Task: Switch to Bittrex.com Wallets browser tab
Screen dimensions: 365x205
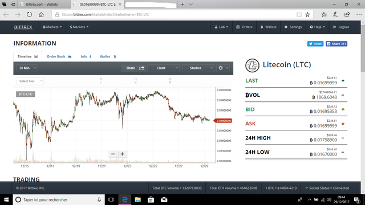Action: (x=45, y=4)
